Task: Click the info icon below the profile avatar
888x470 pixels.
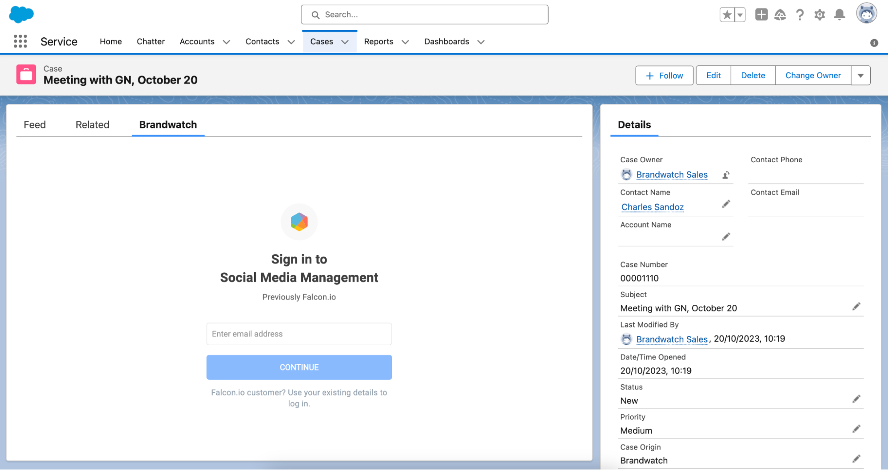Action: pyautogui.click(x=874, y=43)
